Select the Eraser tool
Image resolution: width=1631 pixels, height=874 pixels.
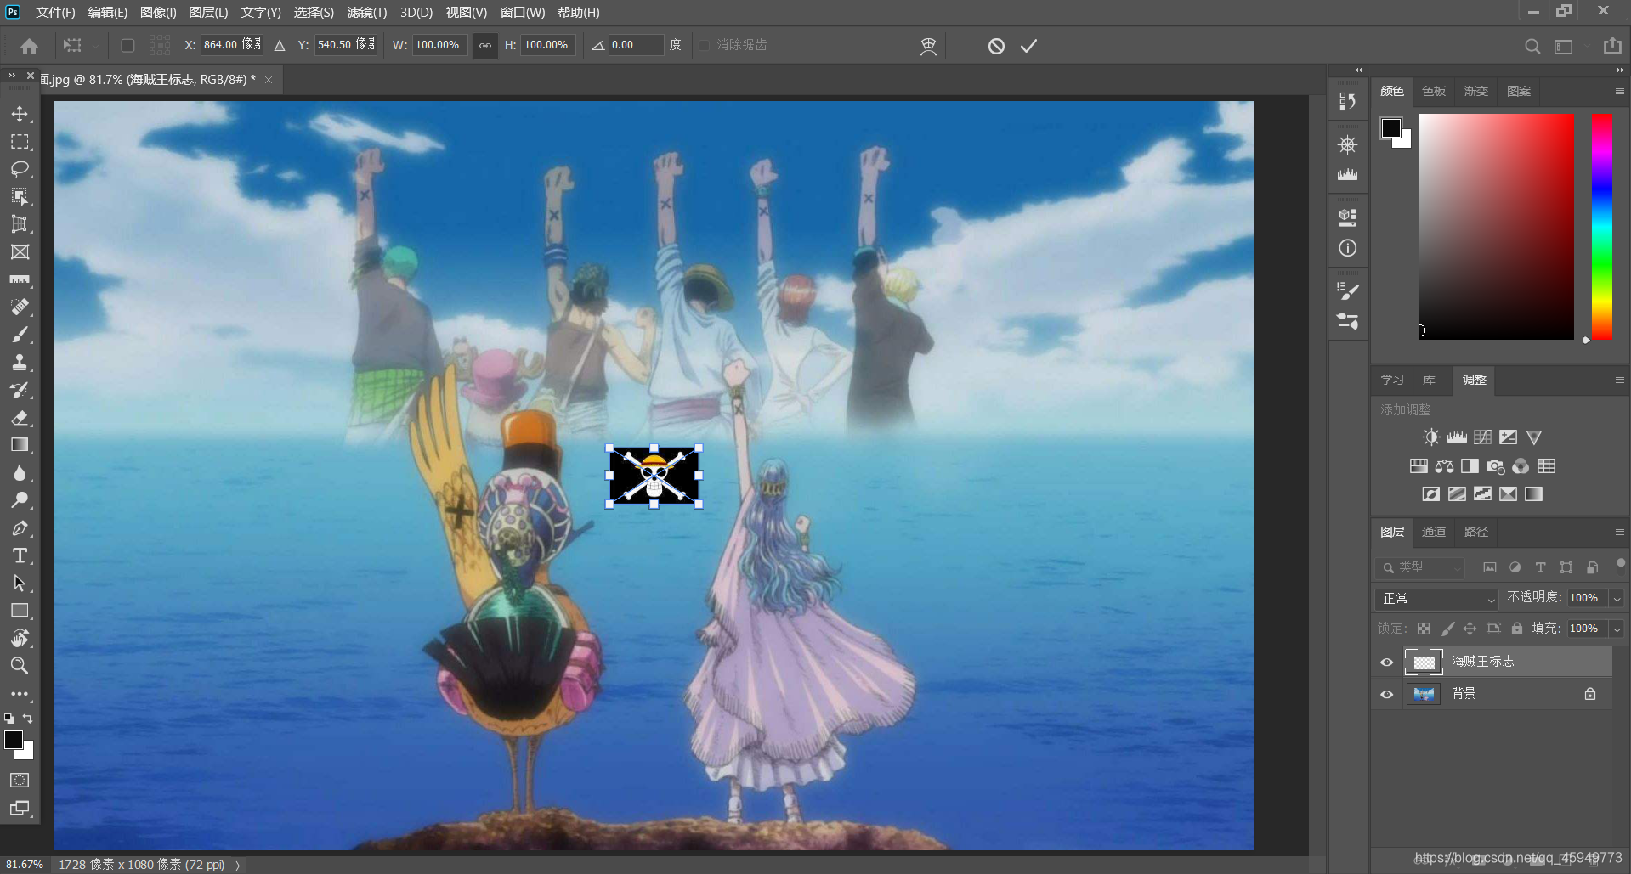[x=20, y=418]
